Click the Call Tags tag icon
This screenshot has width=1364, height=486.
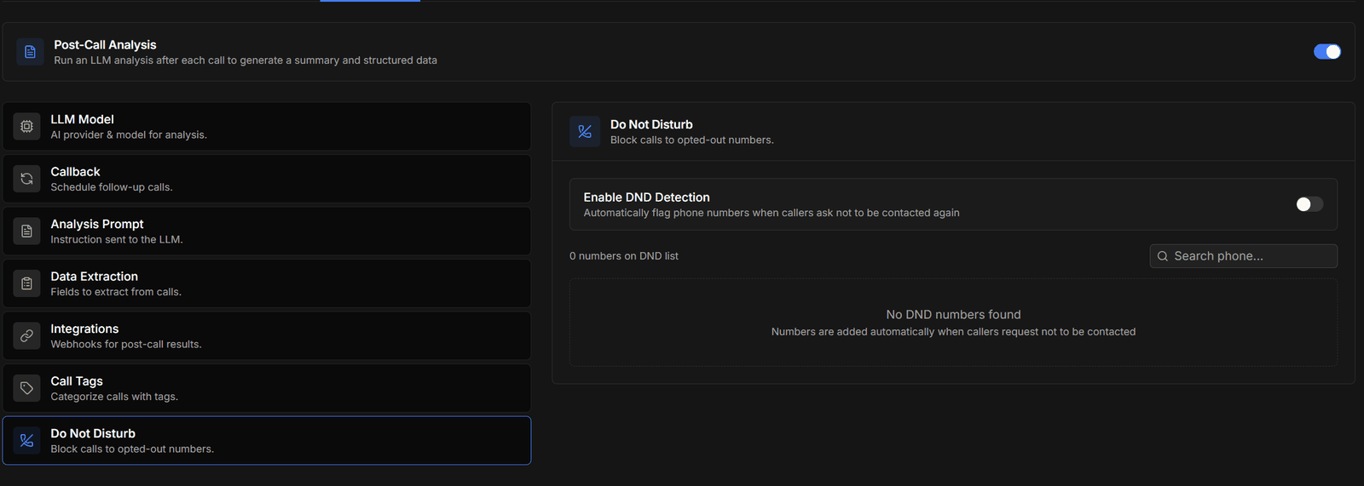26,388
